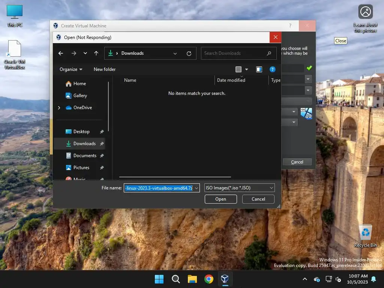384x288 pixels.
Task: Select Recycle Bin desktop icon
Action: (x=365, y=236)
